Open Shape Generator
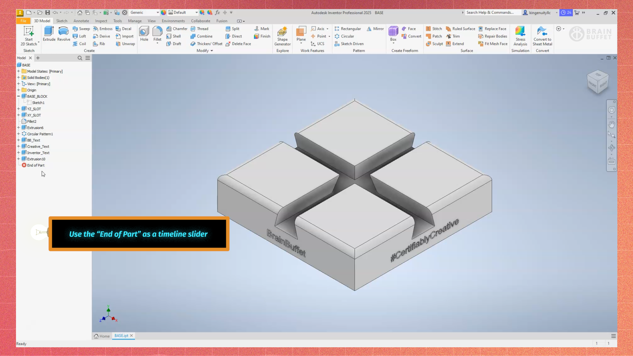This screenshot has height=356, width=633. pyautogui.click(x=282, y=36)
